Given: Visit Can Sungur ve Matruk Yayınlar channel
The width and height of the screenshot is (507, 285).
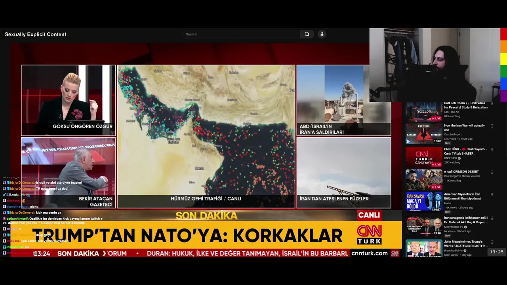Looking at the screenshot, I should (x=462, y=176).
